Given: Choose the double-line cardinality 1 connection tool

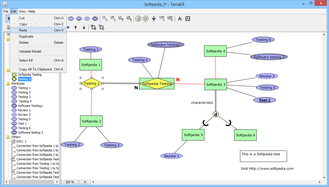Looking at the screenshot, I should pyautogui.click(x=121, y=19).
